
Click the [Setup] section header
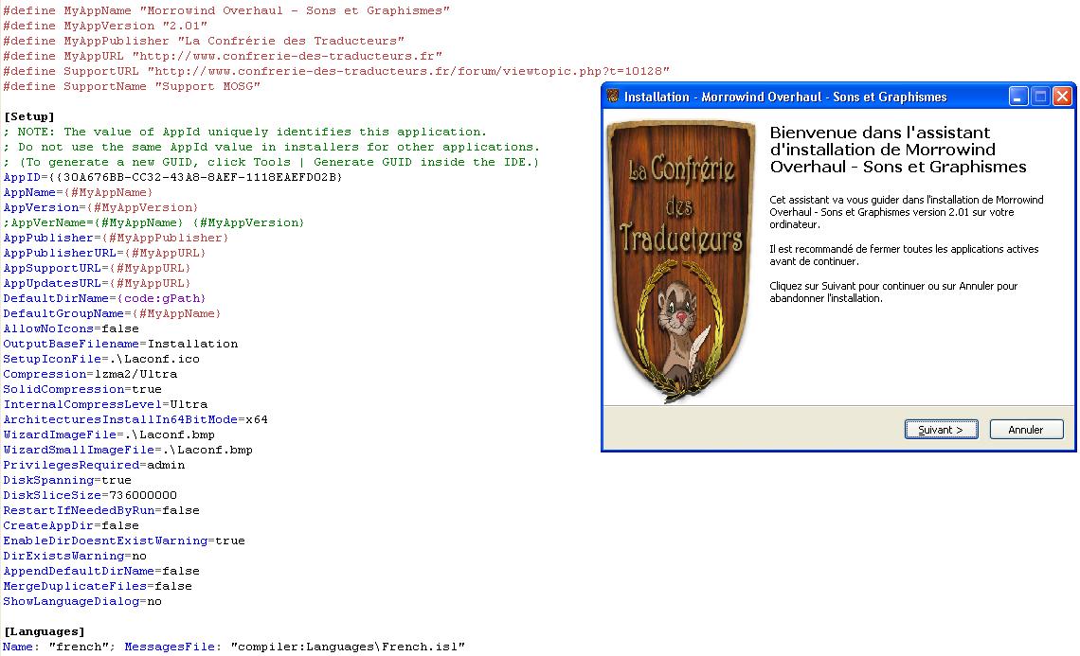pyautogui.click(x=29, y=116)
